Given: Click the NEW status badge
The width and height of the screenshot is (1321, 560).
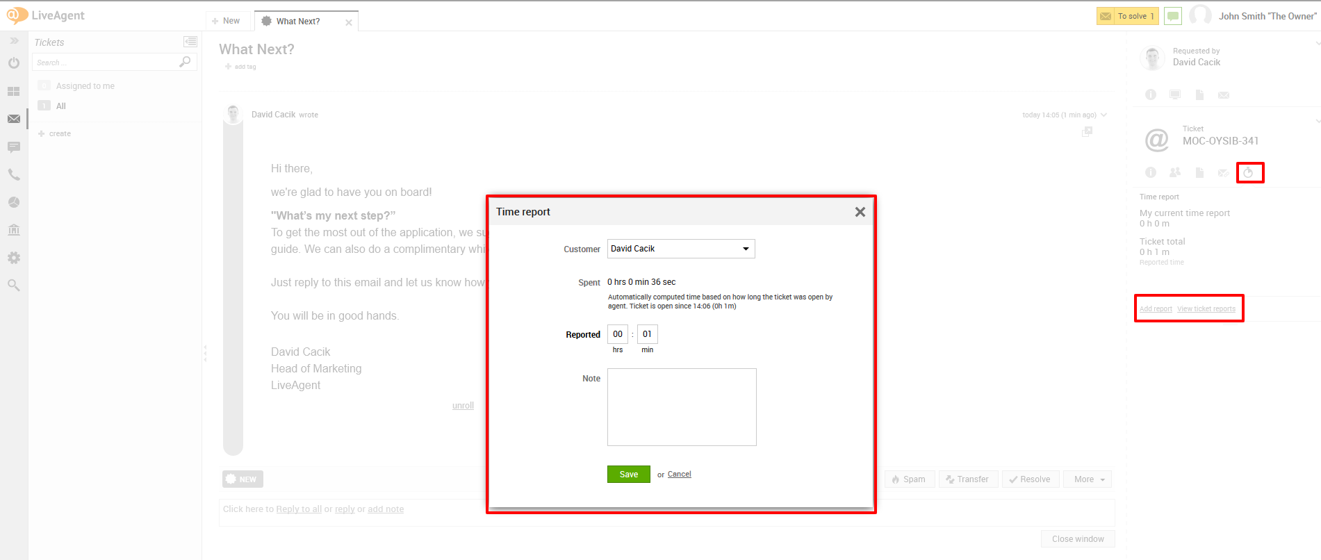Looking at the screenshot, I should pyautogui.click(x=243, y=479).
